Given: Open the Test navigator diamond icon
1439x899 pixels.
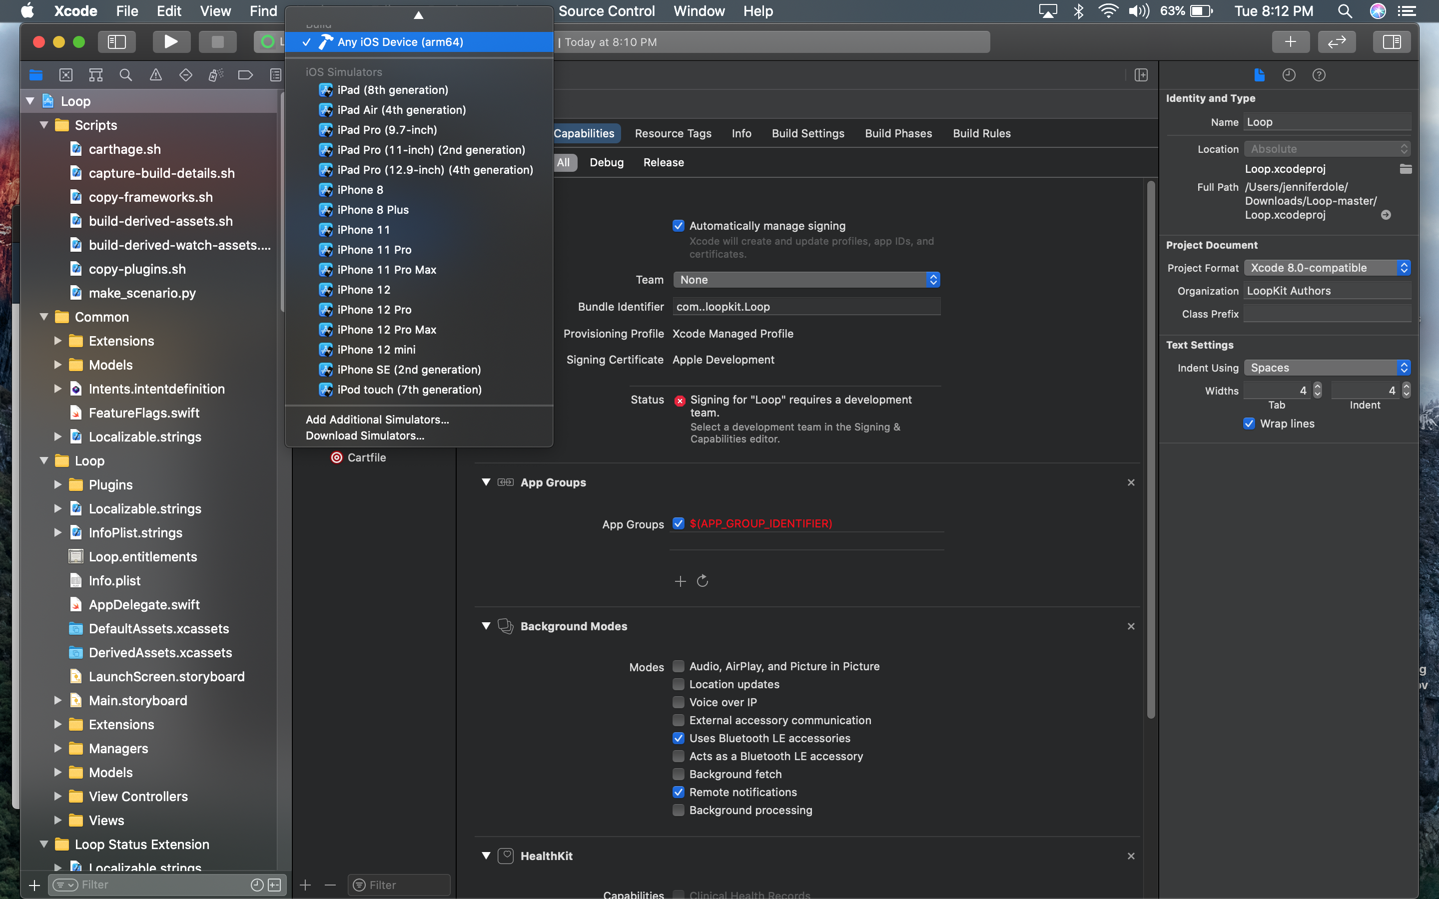Looking at the screenshot, I should click(x=185, y=75).
